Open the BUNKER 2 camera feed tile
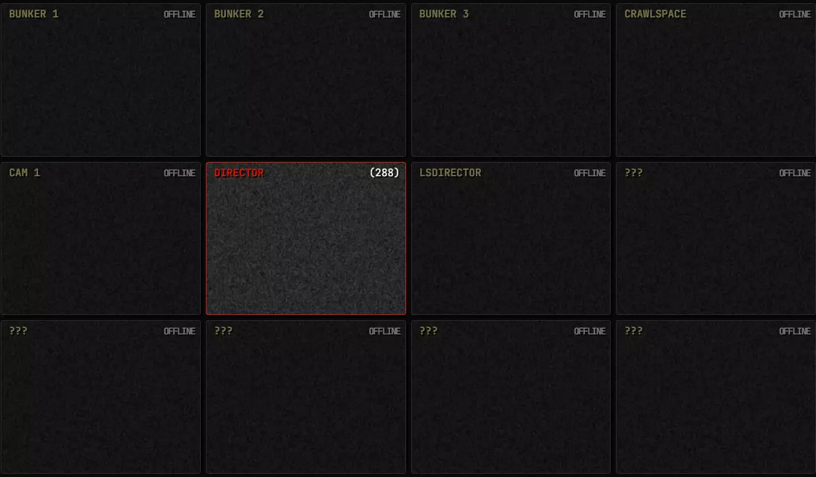This screenshot has width=816, height=477. coord(306,80)
